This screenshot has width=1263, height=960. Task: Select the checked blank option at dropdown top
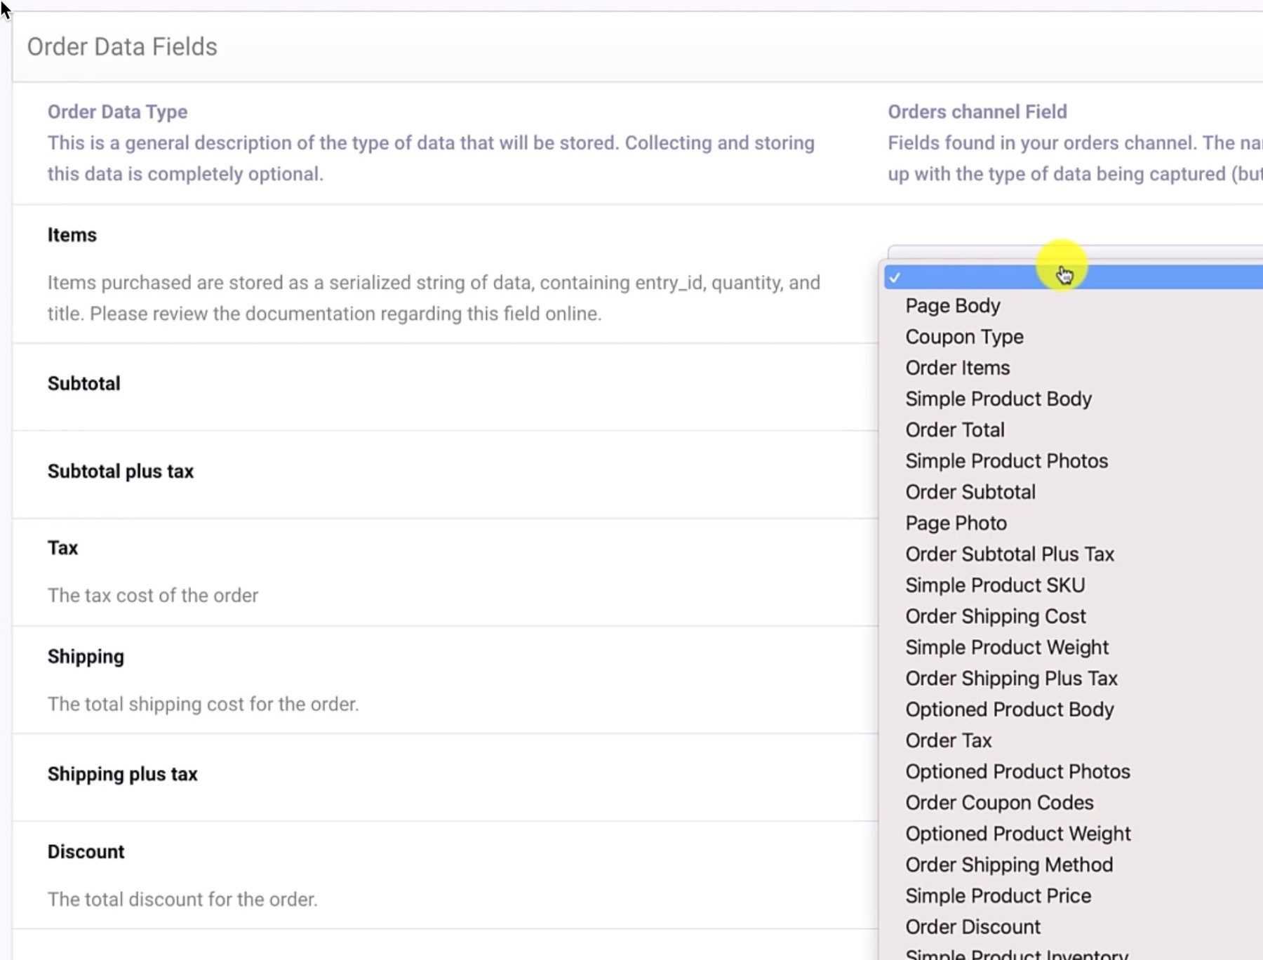pyautogui.click(x=1017, y=276)
